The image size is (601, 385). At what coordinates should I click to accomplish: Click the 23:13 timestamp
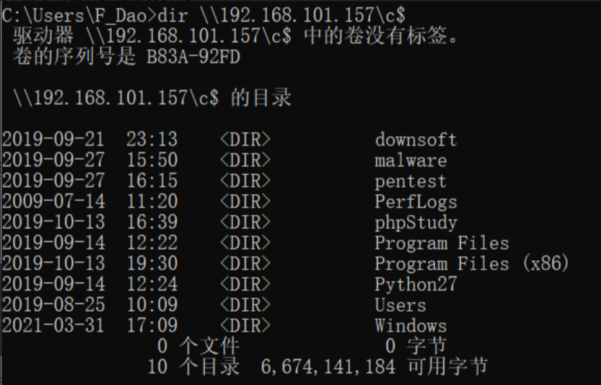[152, 139]
